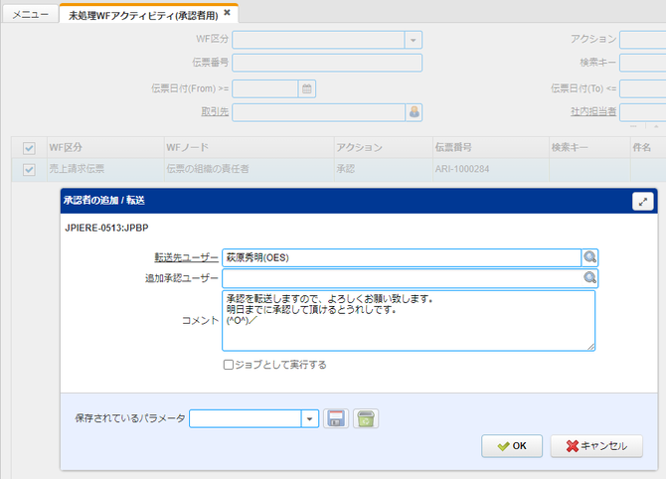Screen dimensions: 666x479
Task: Focus the 転送先ユーザー field showing 萩原秀明(OES)
Action: pyautogui.click(x=402, y=257)
